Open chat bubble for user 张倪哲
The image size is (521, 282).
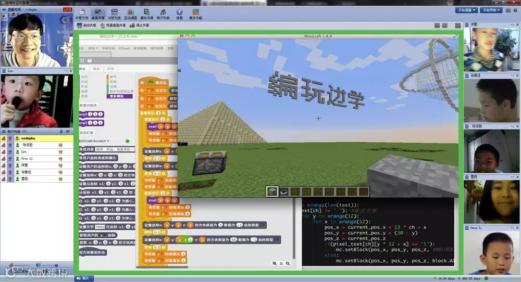tap(60, 145)
